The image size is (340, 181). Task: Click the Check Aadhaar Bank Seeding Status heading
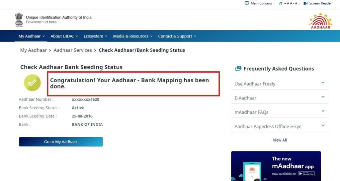(71, 67)
